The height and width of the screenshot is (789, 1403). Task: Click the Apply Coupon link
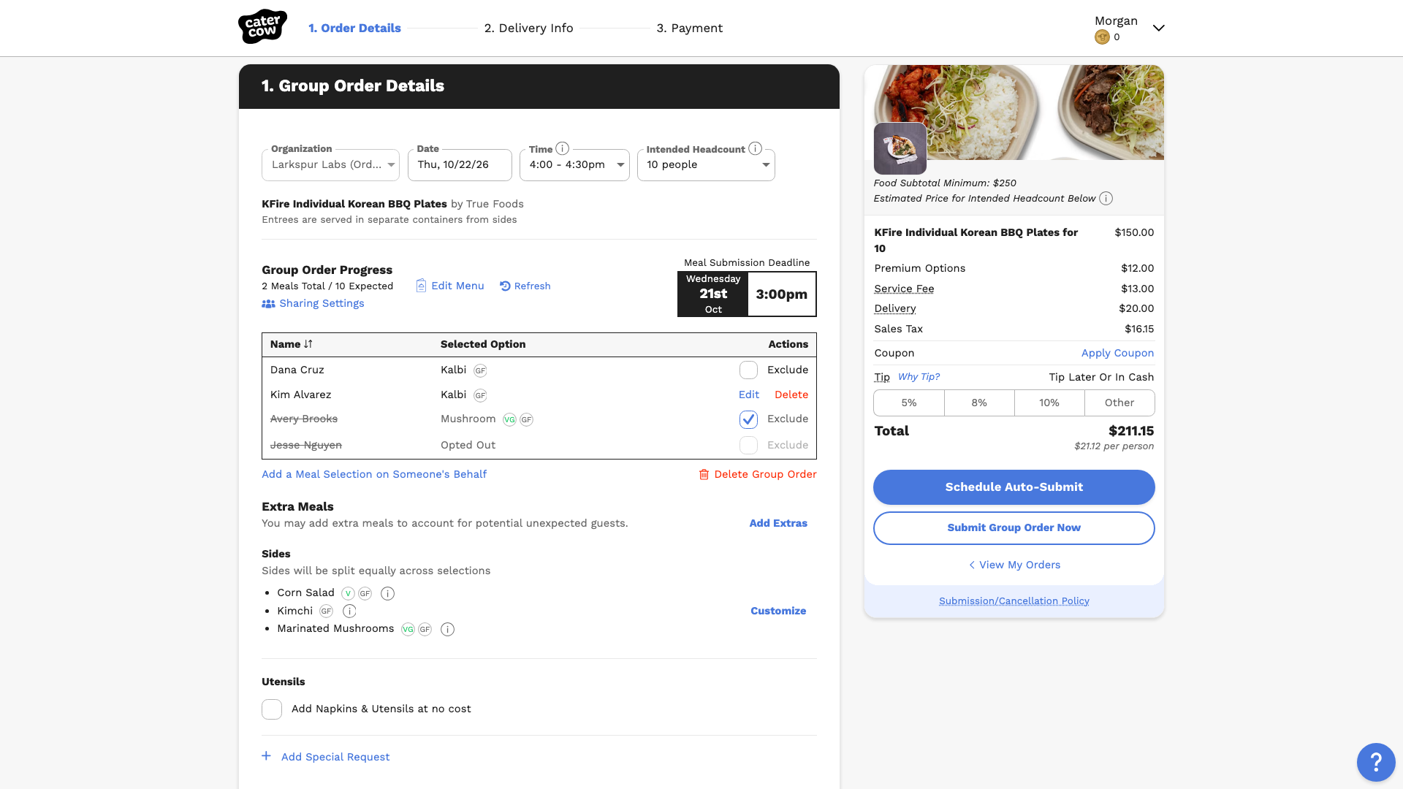click(1117, 353)
